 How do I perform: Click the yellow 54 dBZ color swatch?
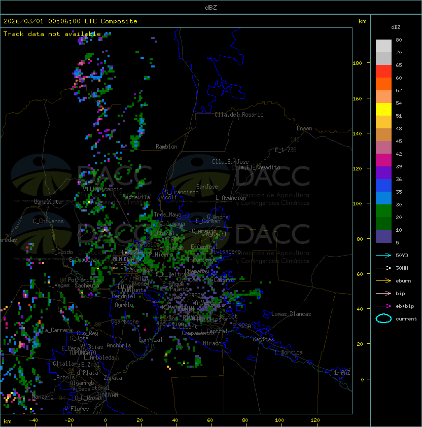(x=383, y=110)
